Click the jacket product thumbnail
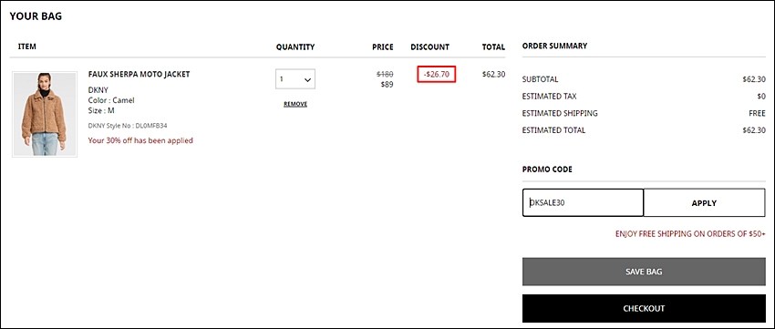The height and width of the screenshot is (329, 775). 45,114
